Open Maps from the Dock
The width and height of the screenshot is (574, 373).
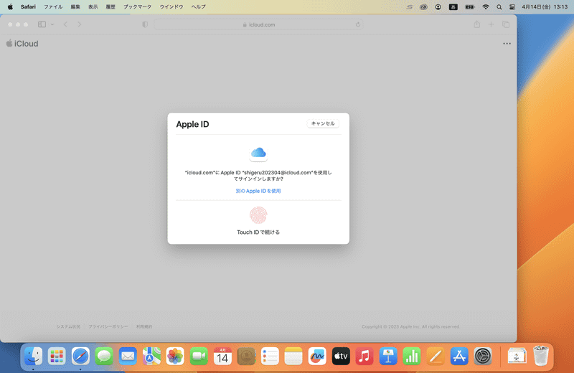151,357
